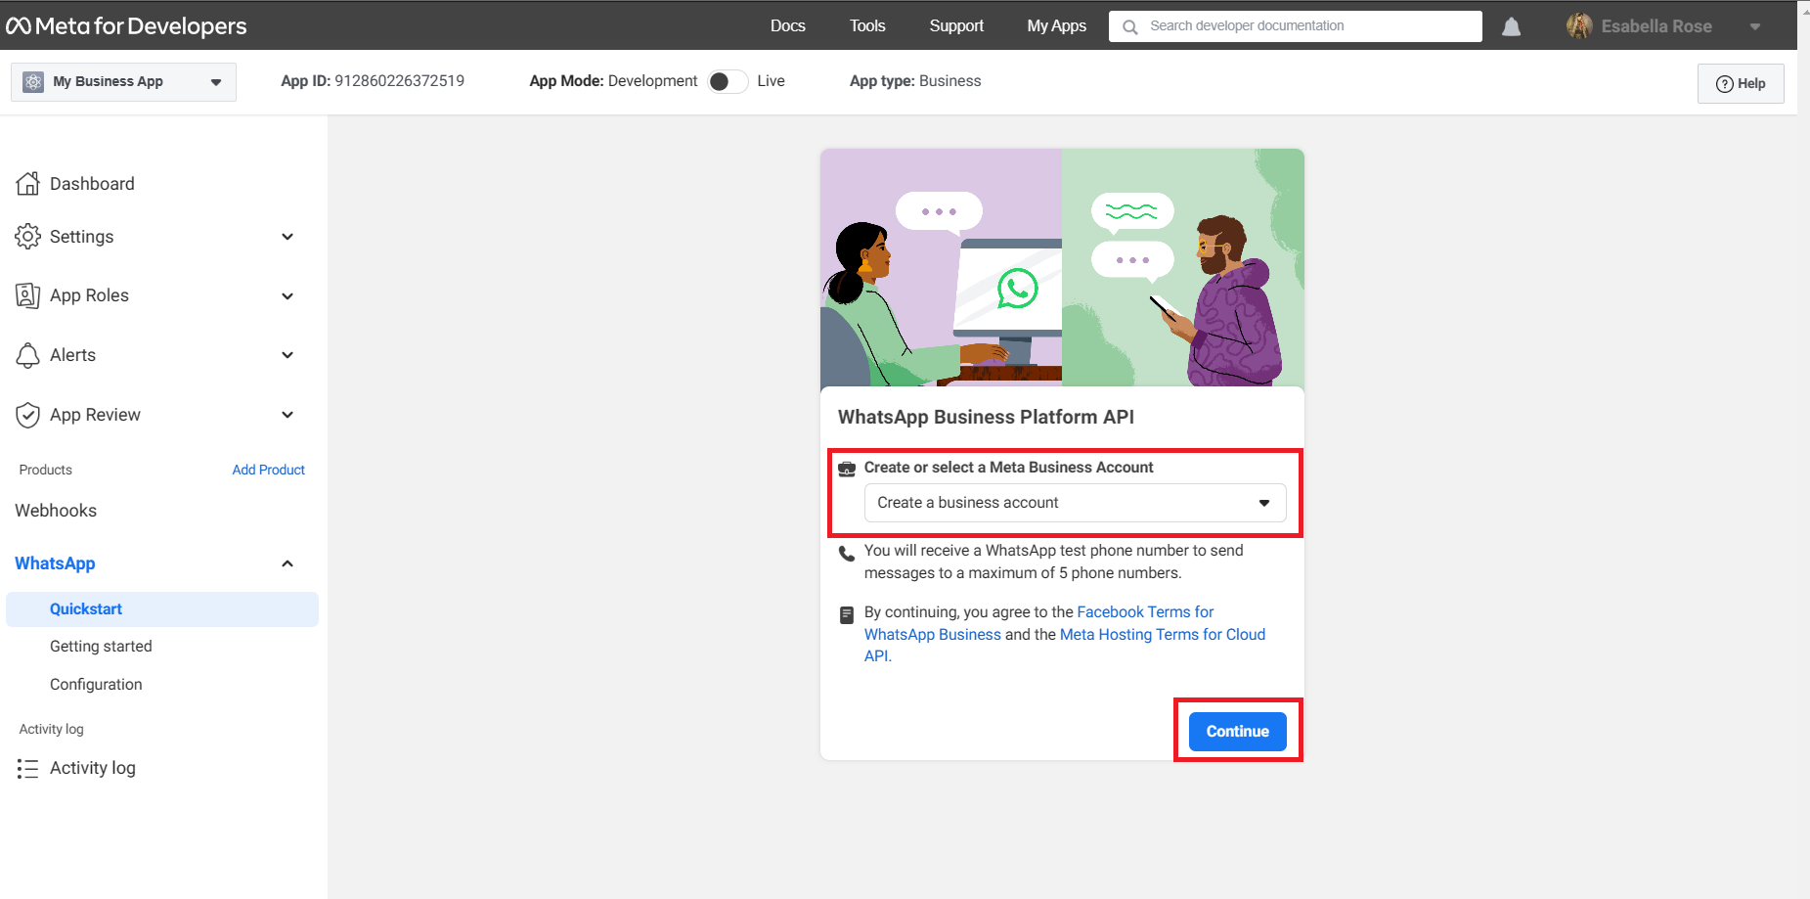
Task: Click the Settings gear icon
Action: point(28,236)
